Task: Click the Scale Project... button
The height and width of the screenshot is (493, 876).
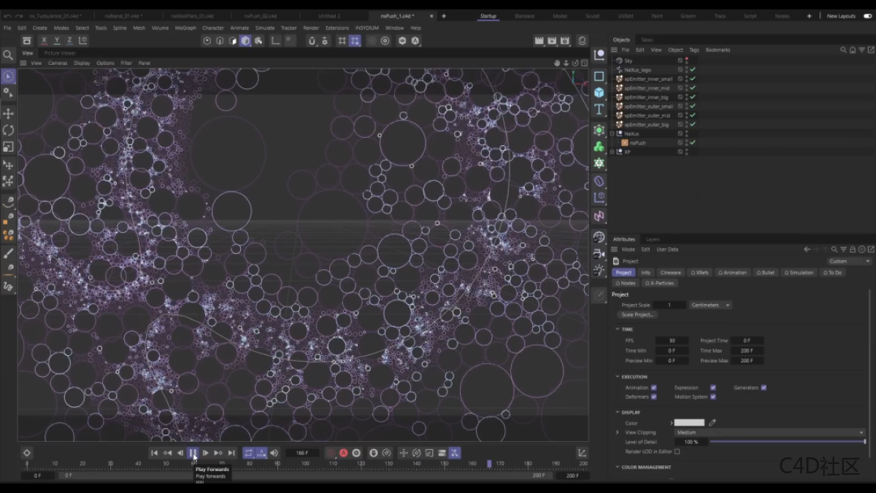Action: click(x=638, y=314)
